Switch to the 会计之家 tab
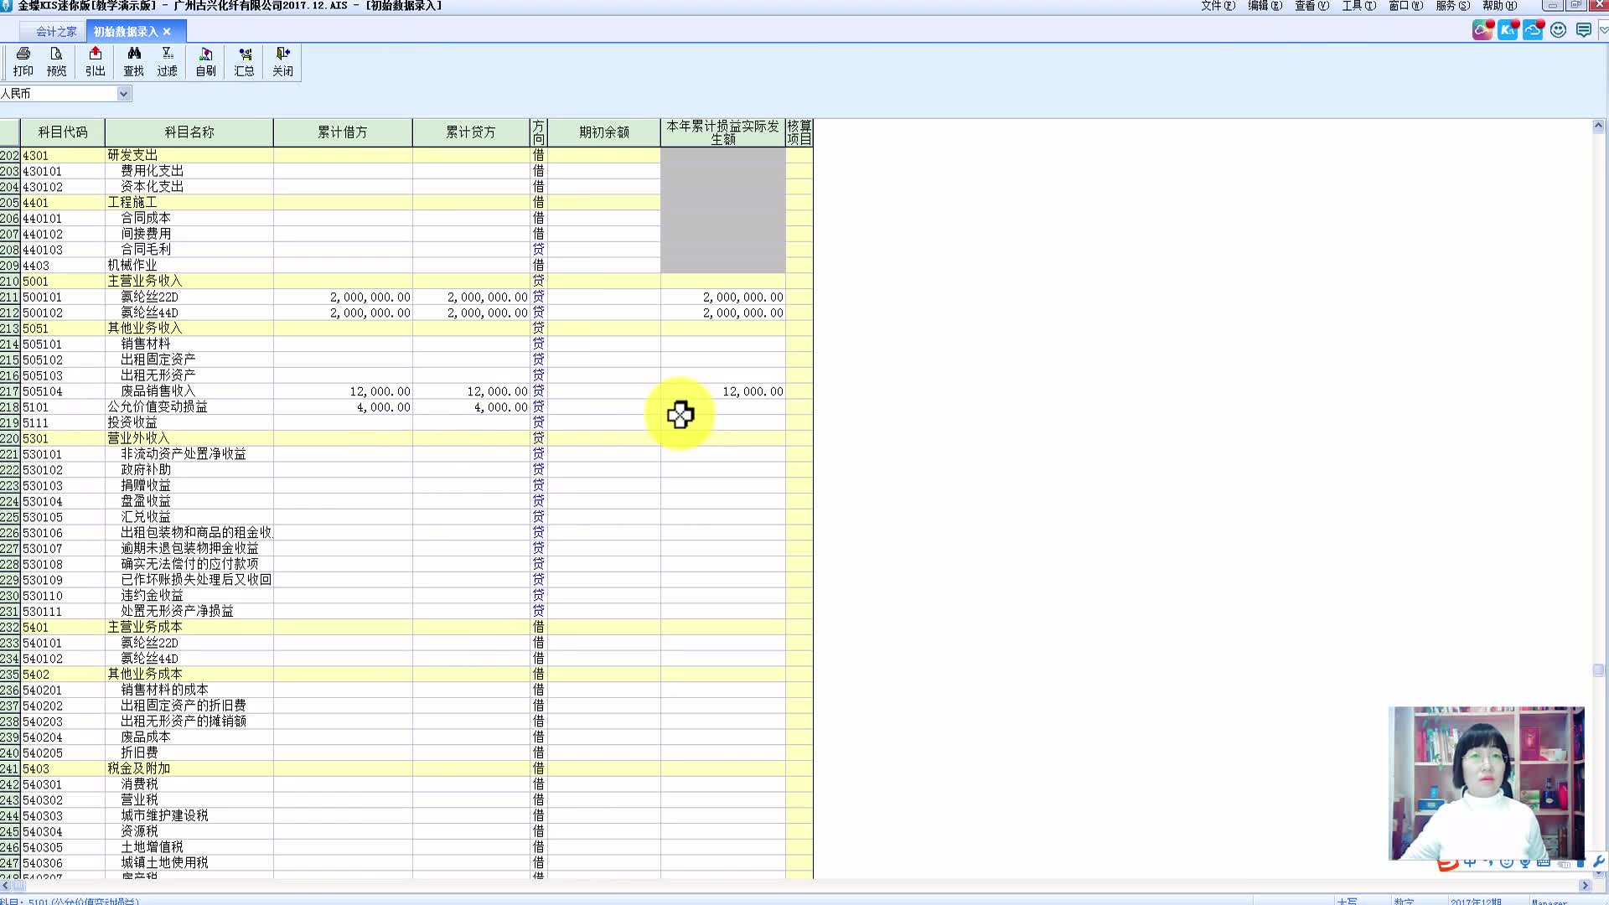The width and height of the screenshot is (1609, 905). click(x=55, y=32)
